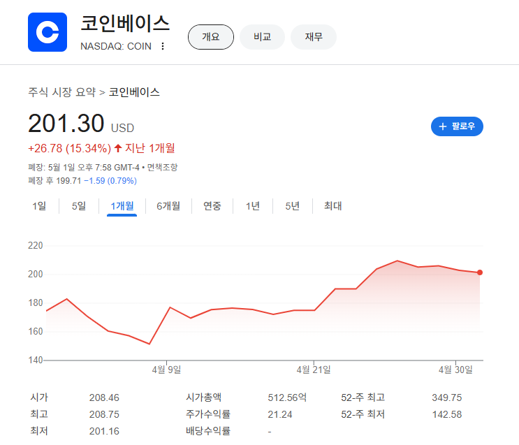519x445 pixels.
Task: Click the 52-주 최고 value 349.75
Action: (x=447, y=397)
